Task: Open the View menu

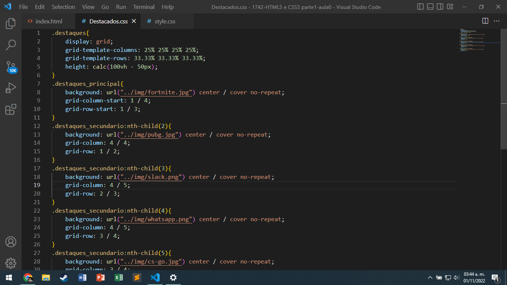Action: 88,7
